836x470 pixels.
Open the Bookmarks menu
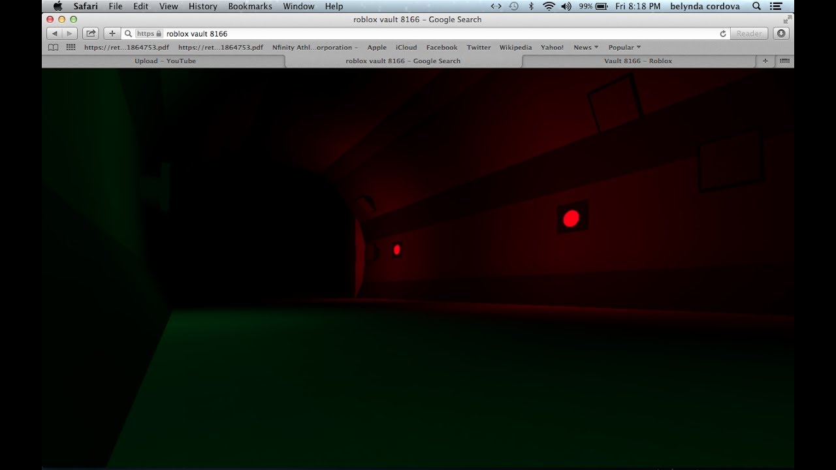coord(250,6)
